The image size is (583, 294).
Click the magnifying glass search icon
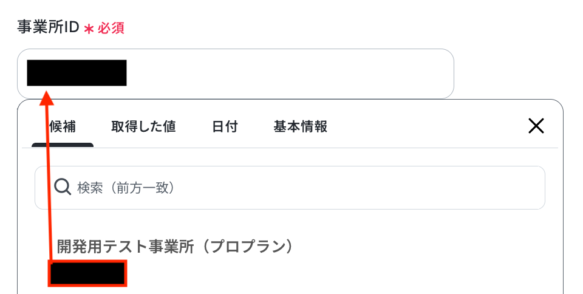(x=63, y=187)
